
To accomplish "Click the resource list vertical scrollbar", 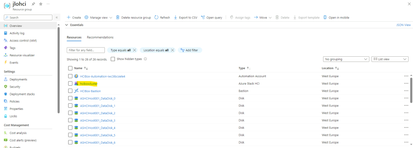I will [x=411, y=90].
